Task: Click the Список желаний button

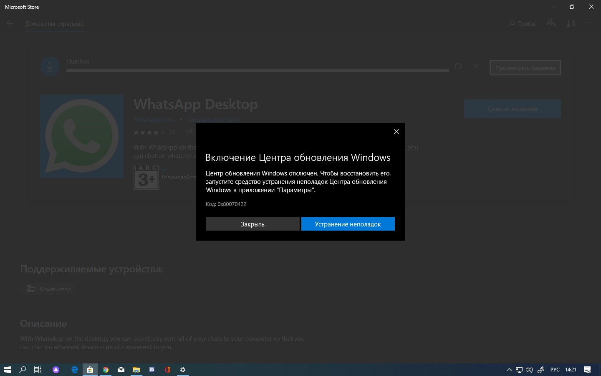Action: coord(512,109)
